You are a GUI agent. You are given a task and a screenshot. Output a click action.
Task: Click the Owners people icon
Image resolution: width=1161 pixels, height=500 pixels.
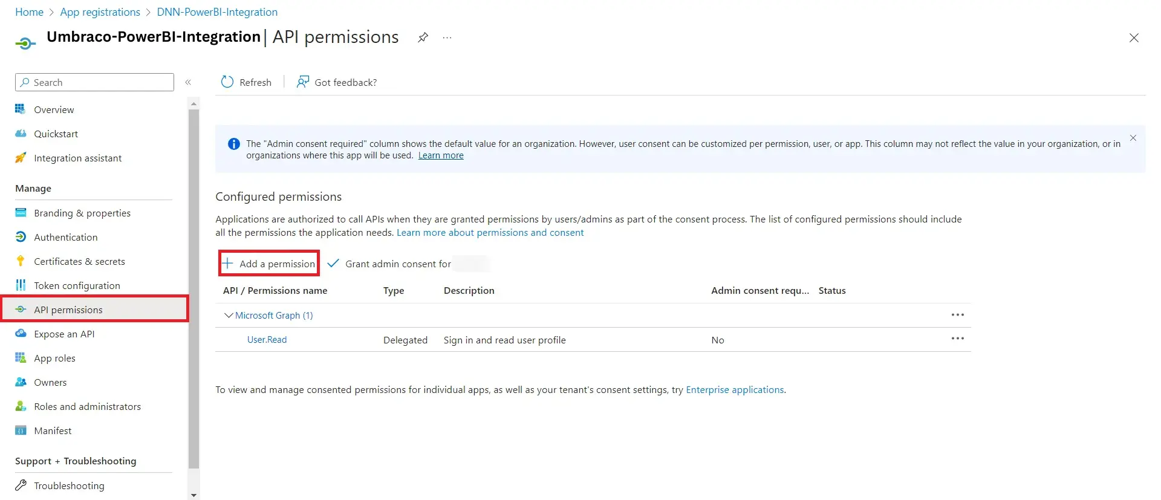[x=21, y=382]
